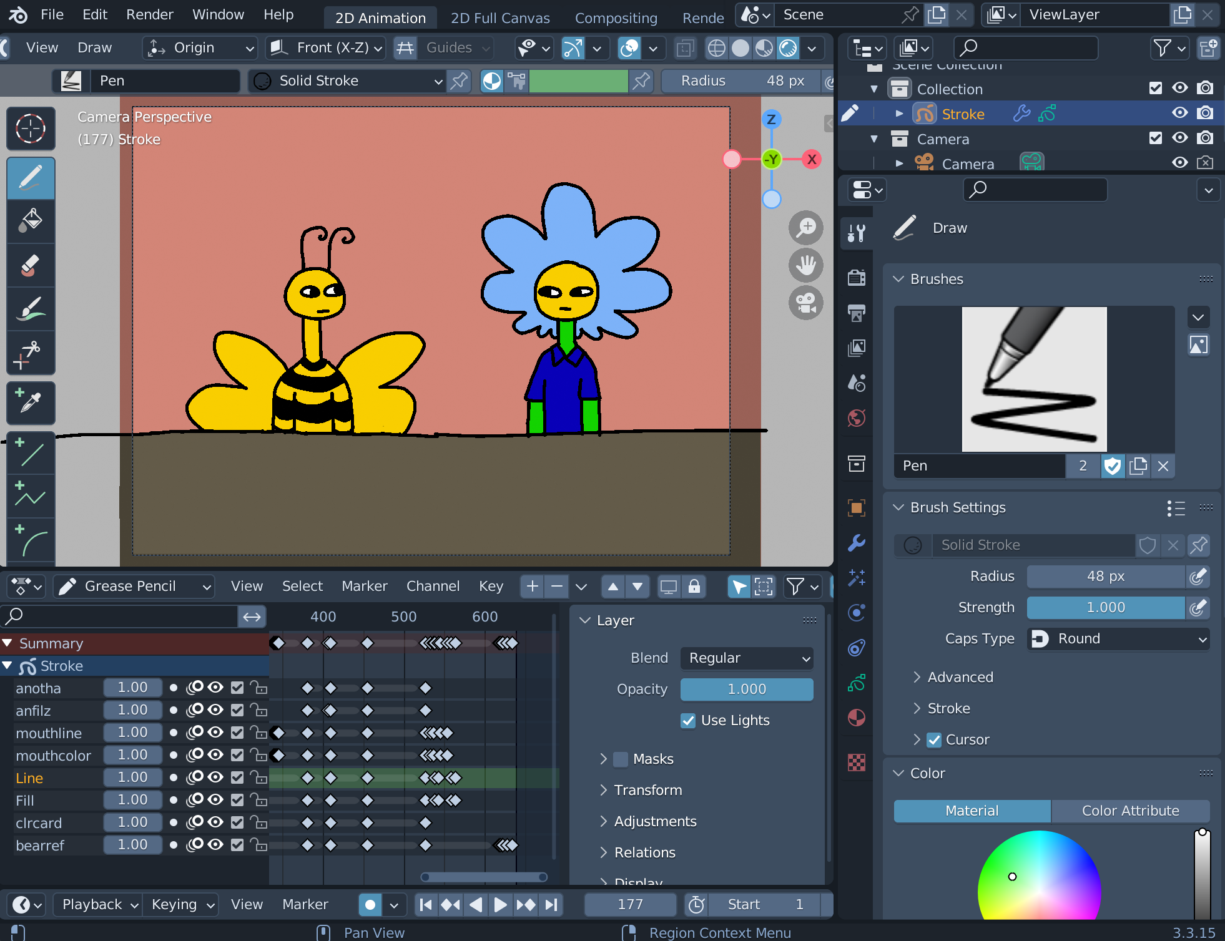
Task: Click the jump to last frame button
Action: point(551,904)
